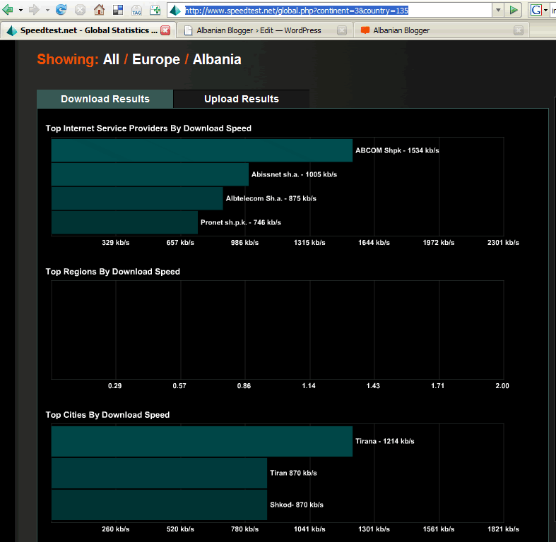Click the green-plus new tab toolbar icon
This screenshot has height=542, width=556.
pos(155,10)
